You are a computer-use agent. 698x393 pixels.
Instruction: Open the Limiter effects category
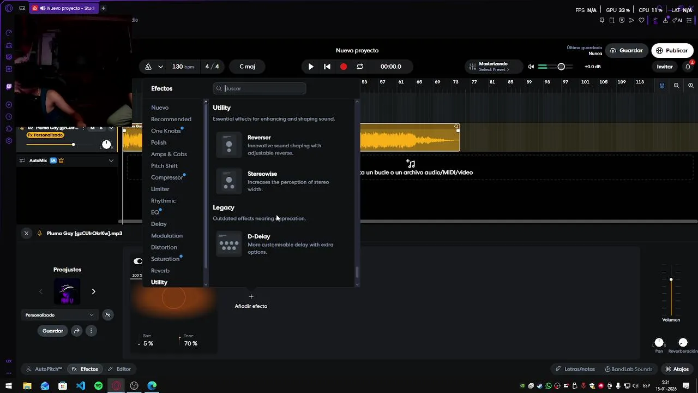[160, 189]
